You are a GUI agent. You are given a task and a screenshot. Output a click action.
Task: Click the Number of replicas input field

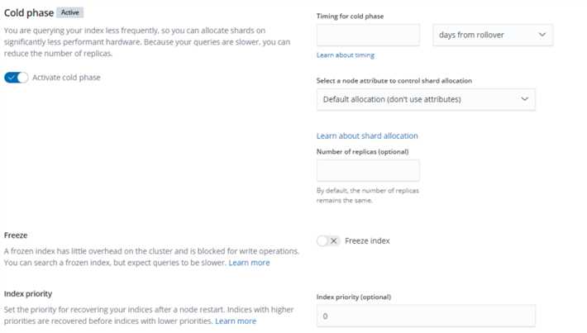[x=368, y=170]
